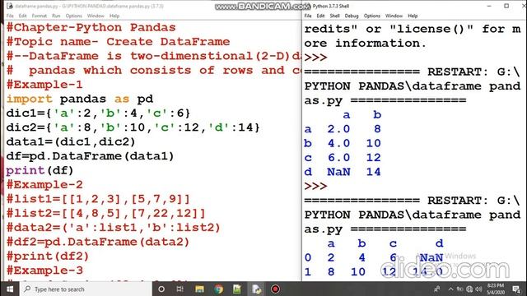Click 'df=pd.DataFrame(data1)' line
The width and height of the screenshot is (527, 296).
(x=90, y=156)
